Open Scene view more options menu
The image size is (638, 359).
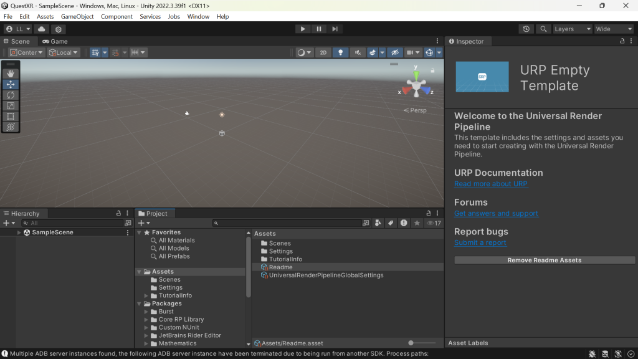(437, 41)
